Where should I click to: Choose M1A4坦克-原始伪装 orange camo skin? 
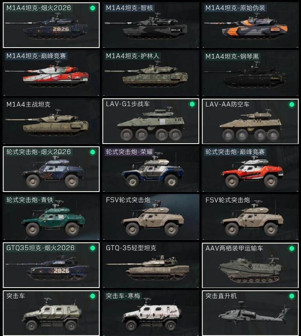pyautogui.click(x=250, y=25)
